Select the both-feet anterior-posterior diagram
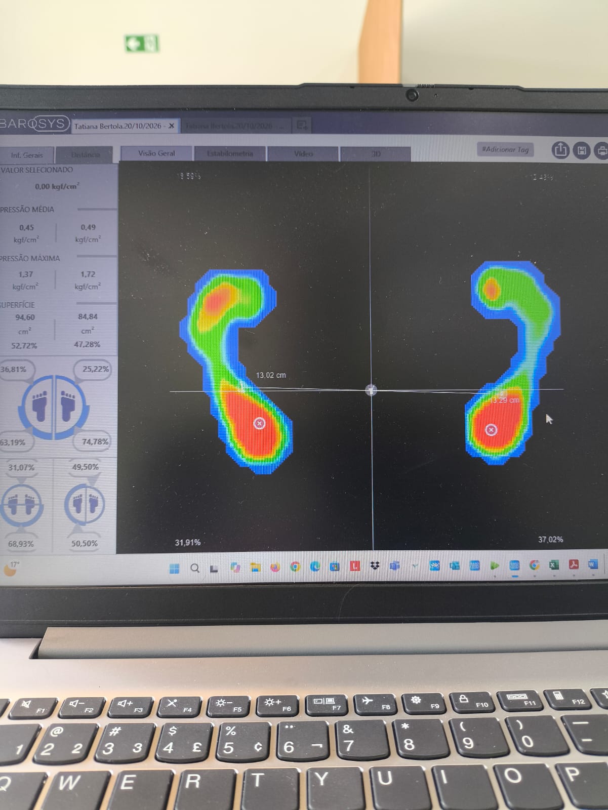The height and width of the screenshot is (810, 608). [21, 504]
